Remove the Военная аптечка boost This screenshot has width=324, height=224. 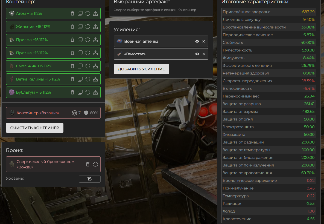(x=203, y=41)
